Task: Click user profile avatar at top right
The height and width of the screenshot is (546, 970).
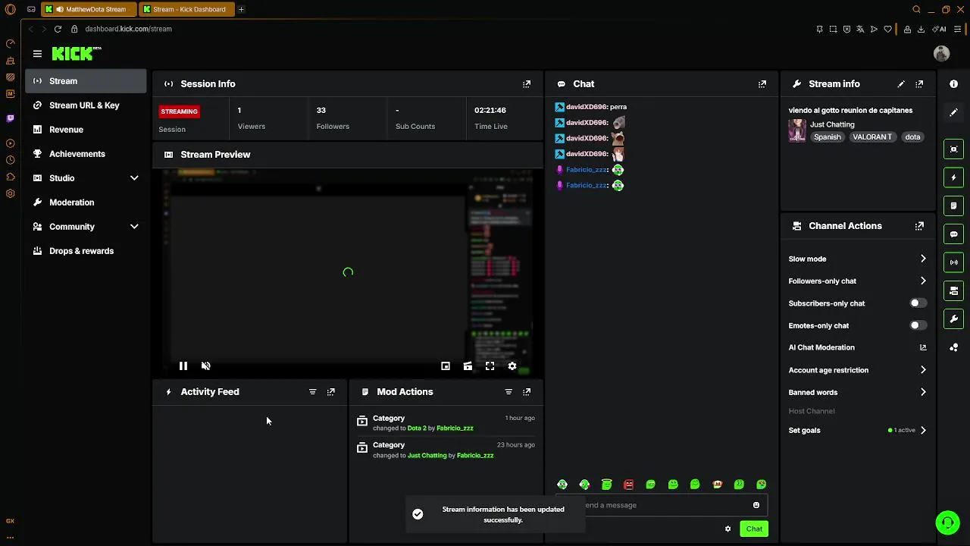Action: tap(942, 53)
